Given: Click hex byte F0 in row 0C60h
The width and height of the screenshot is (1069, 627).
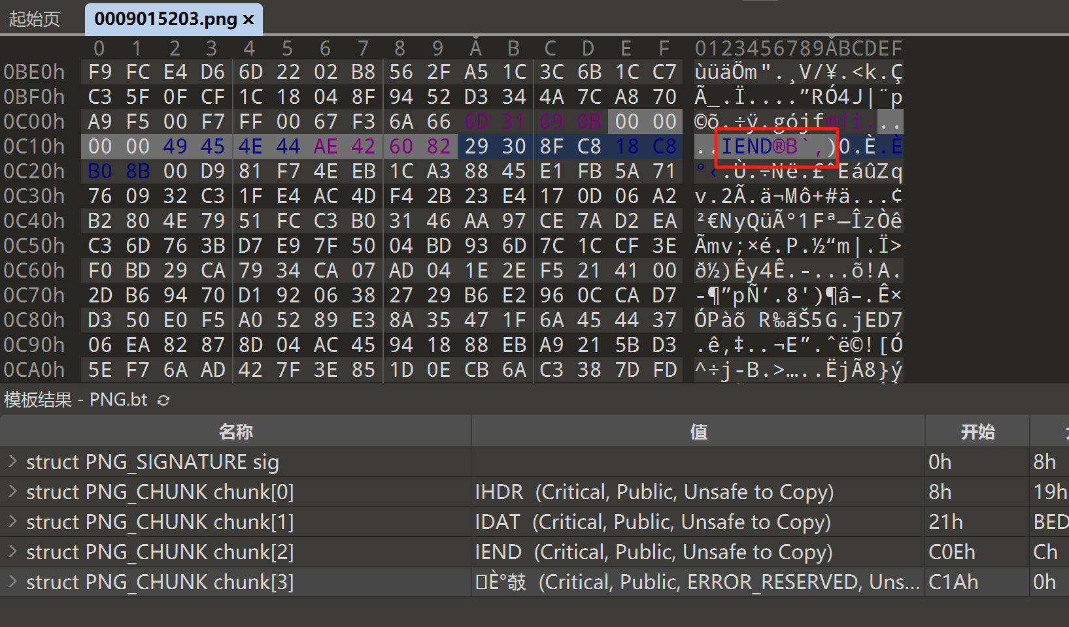Looking at the screenshot, I should pyautogui.click(x=99, y=270).
